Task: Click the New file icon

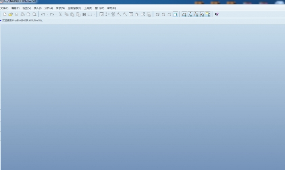Action: point(5,14)
